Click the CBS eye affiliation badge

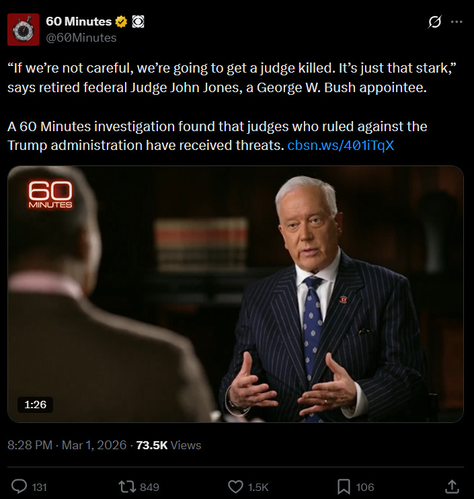[138, 22]
